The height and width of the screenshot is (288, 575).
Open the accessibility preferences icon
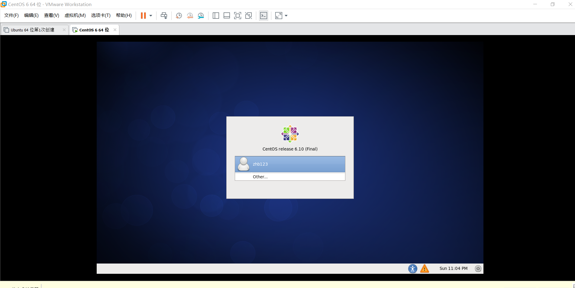pos(412,268)
